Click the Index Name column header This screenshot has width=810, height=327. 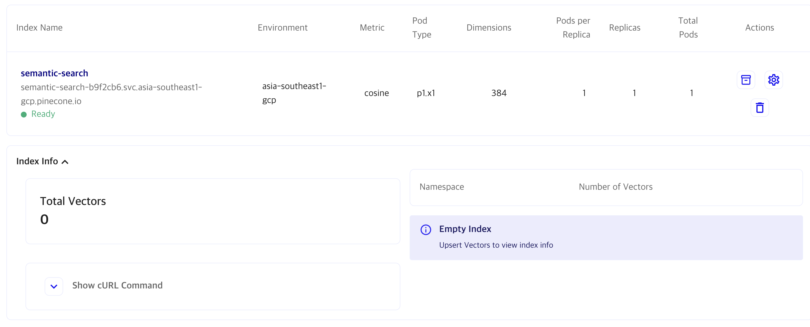tap(39, 28)
